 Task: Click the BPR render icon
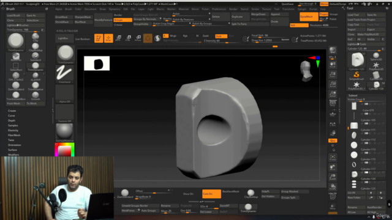click(333, 50)
